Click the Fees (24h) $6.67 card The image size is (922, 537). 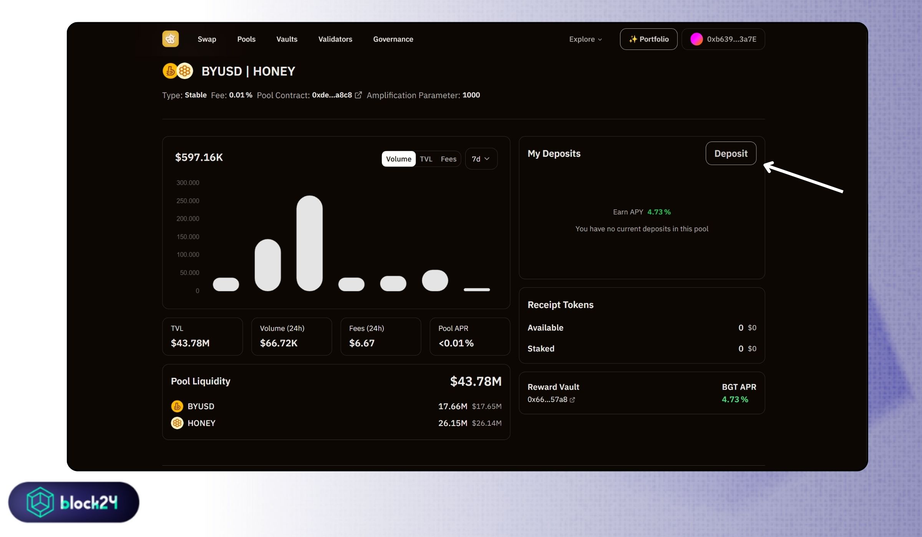pos(381,336)
